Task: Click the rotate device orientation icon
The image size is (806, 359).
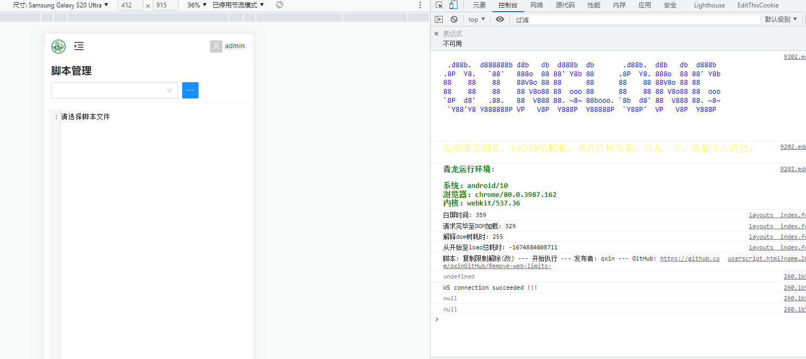Action: [280, 5]
